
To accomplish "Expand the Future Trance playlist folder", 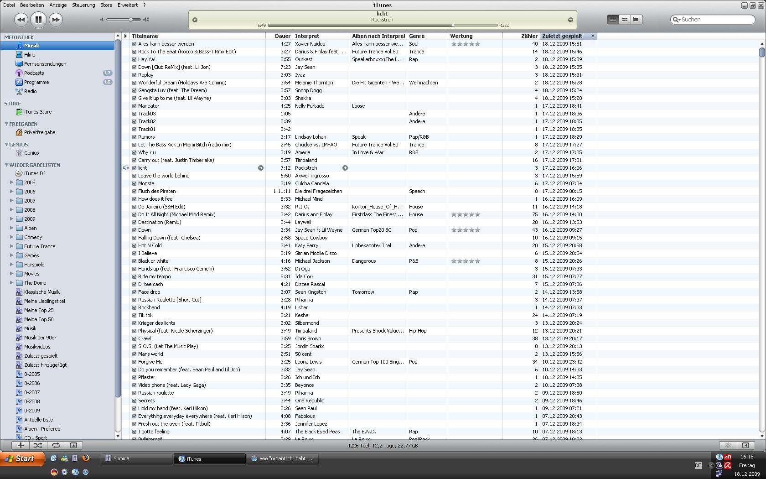I will point(11,246).
